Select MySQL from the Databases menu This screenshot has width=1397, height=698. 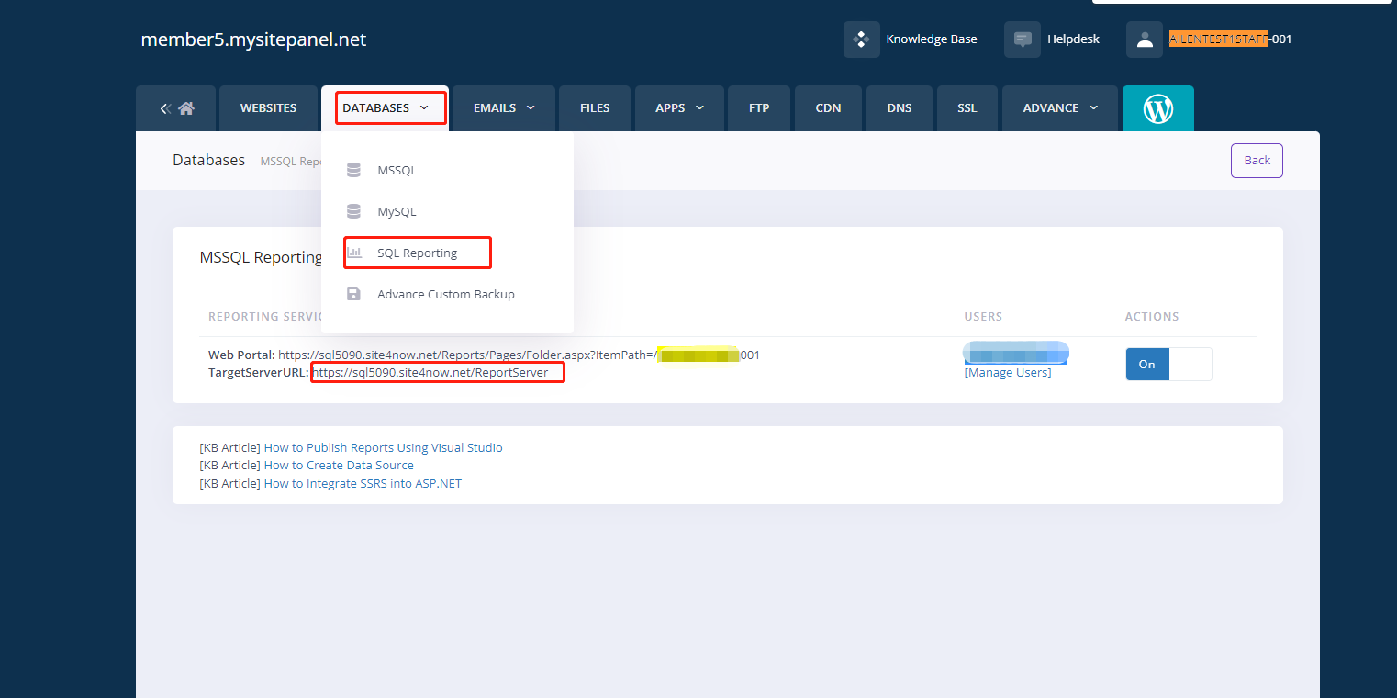tap(397, 210)
